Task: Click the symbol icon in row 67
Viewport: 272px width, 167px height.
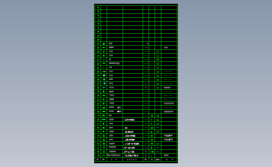Action: (104, 44)
